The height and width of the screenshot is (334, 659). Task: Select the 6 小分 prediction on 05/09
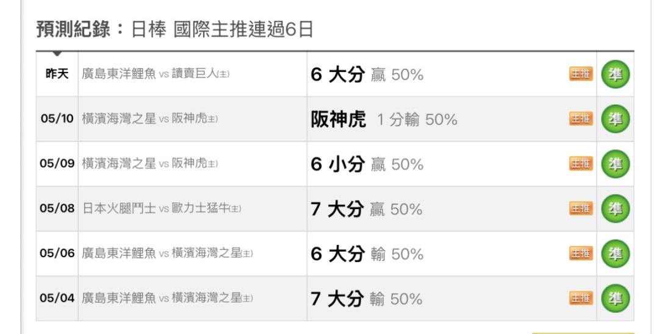click(x=367, y=164)
